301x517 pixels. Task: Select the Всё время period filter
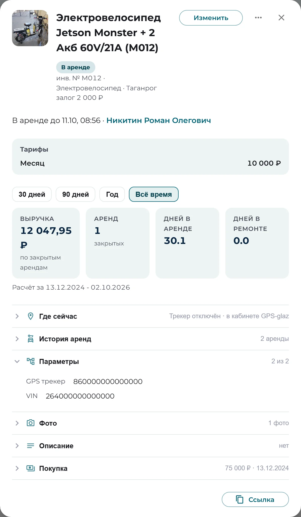pos(154,194)
